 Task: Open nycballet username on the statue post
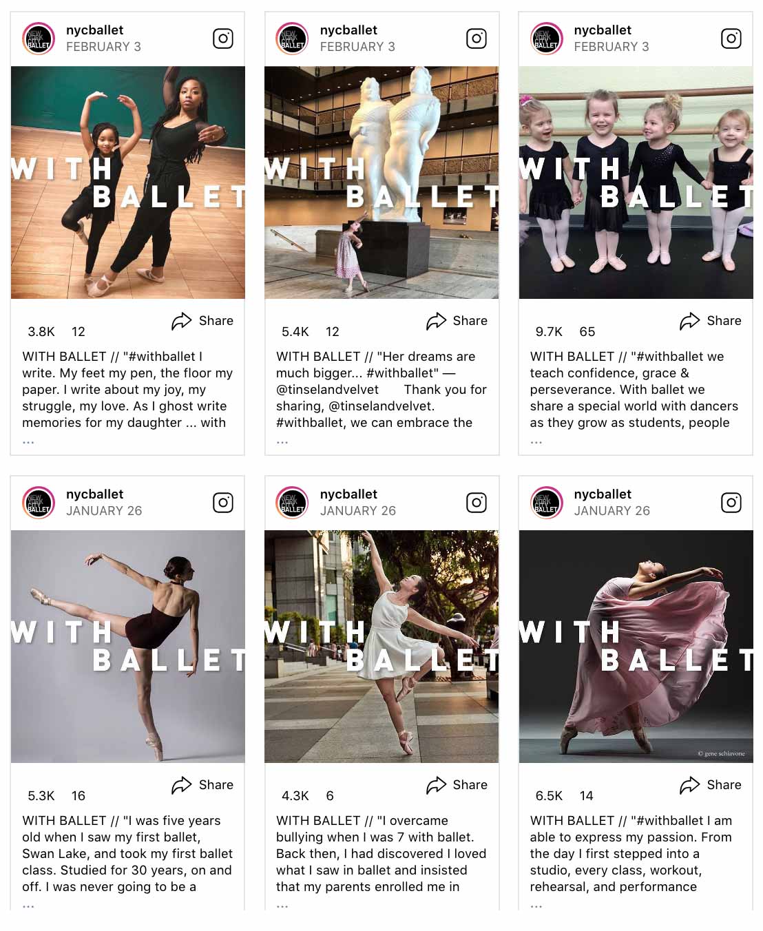[x=348, y=30]
